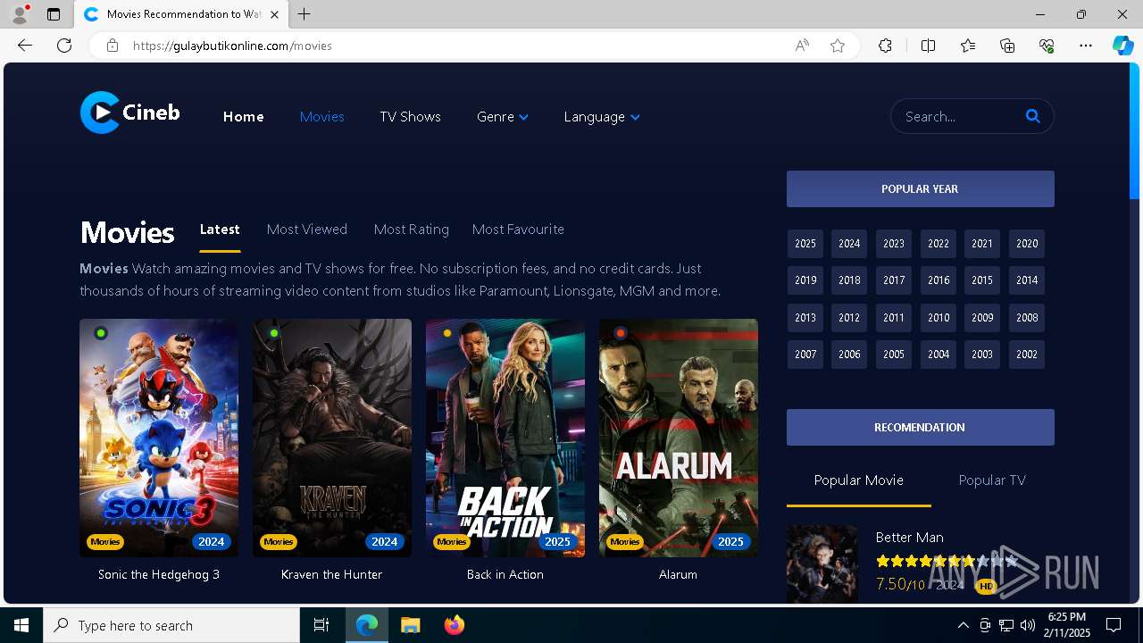
Task: Open browser profile icon
Action: (20, 14)
